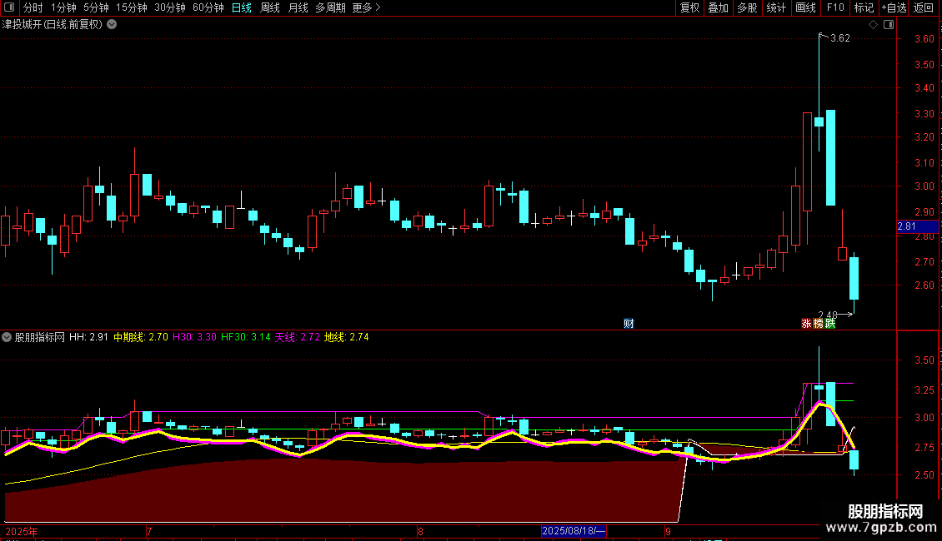Switch to 日线 daily chart
942x541 pixels.
[x=242, y=7]
